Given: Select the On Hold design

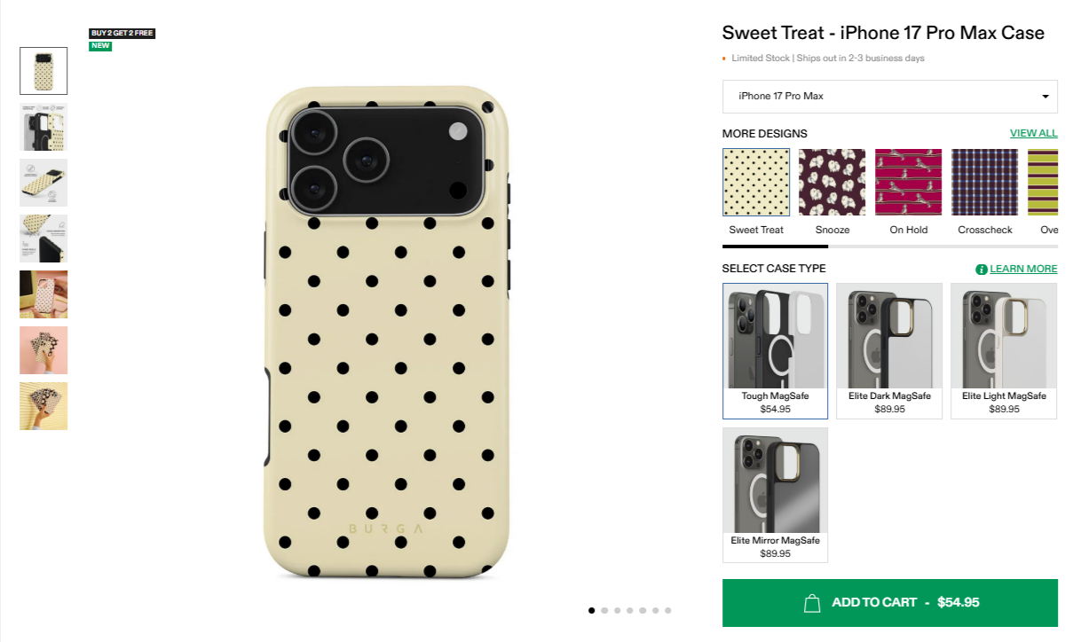Looking at the screenshot, I should tap(908, 182).
